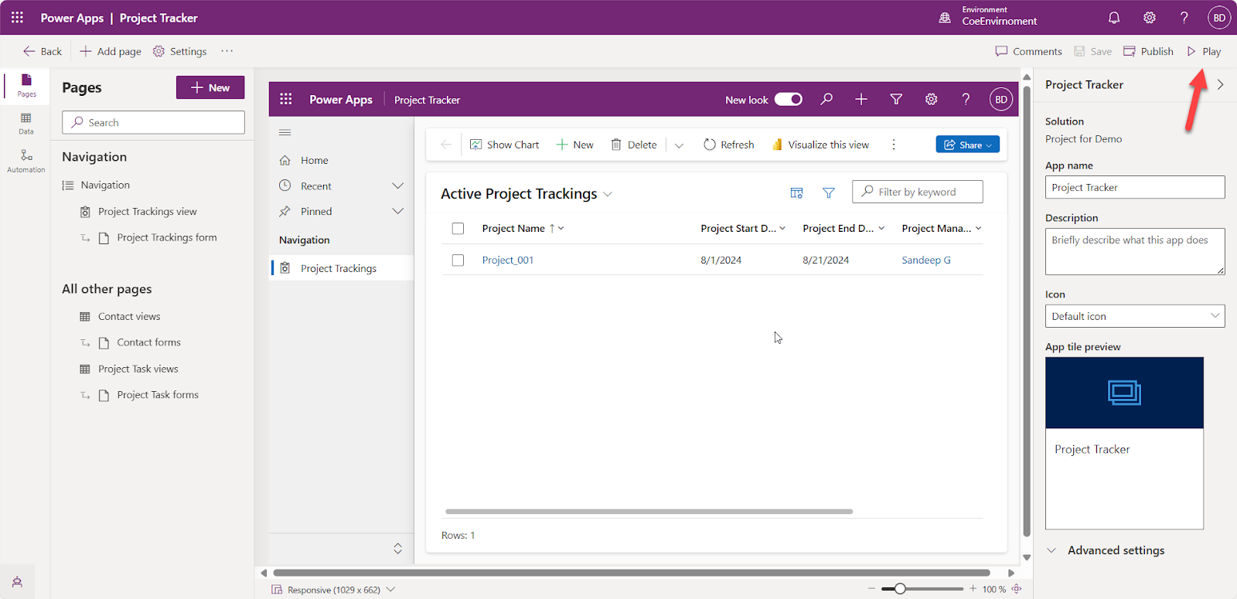
Task: Click the hamburger menu in preview sidebar
Action: click(285, 132)
